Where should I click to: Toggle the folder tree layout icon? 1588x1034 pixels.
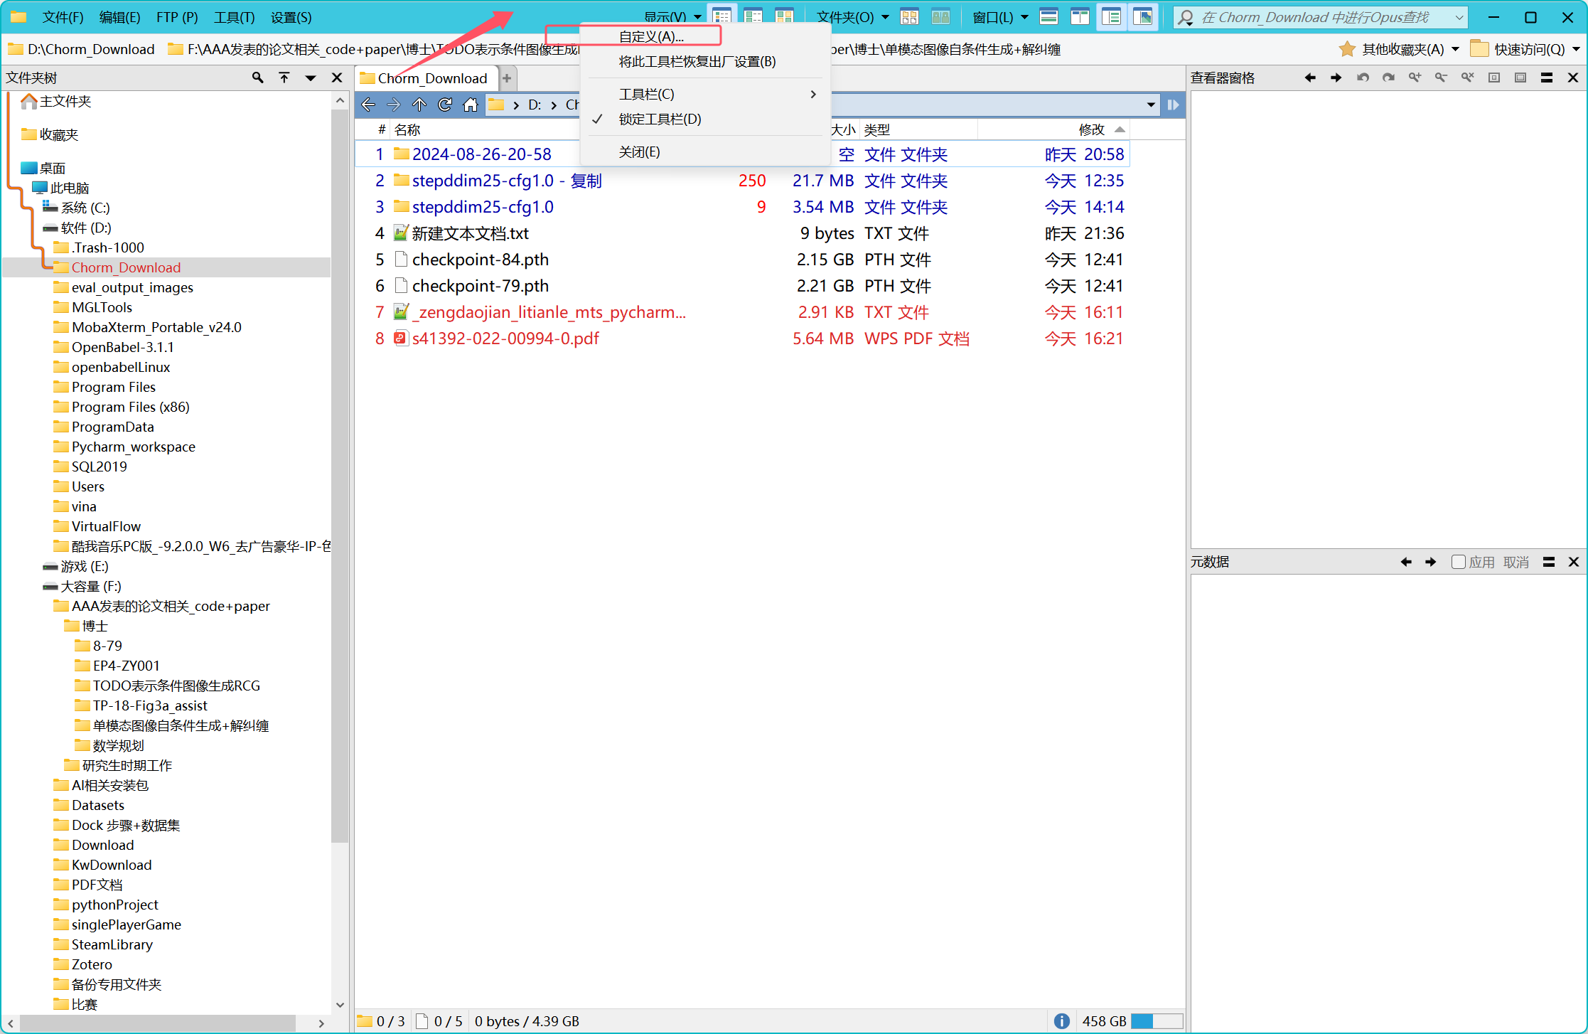coord(1111,17)
